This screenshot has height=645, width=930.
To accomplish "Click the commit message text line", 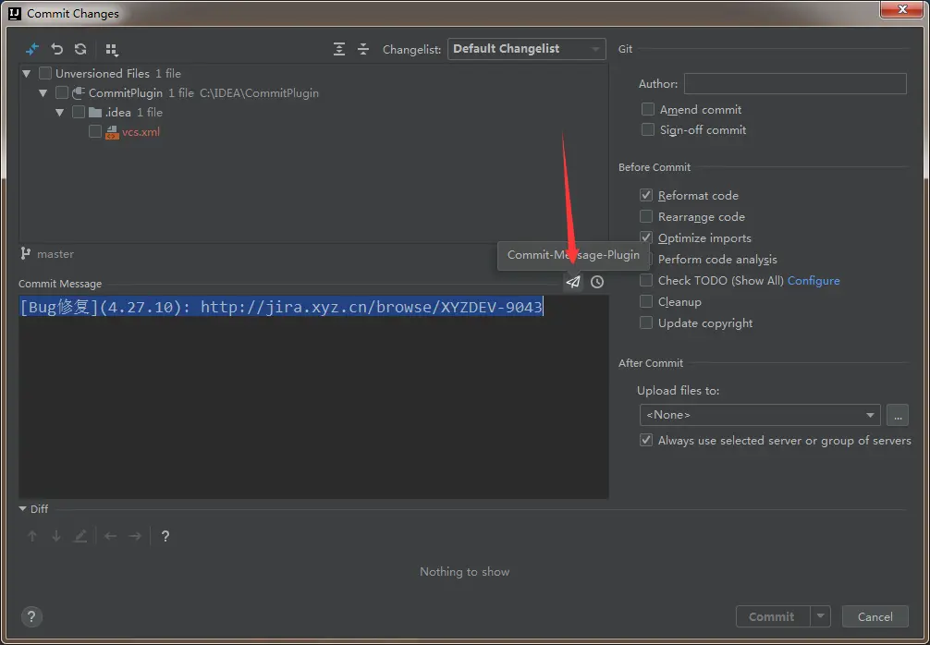I will [282, 307].
